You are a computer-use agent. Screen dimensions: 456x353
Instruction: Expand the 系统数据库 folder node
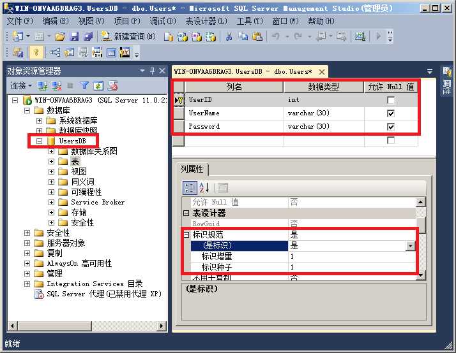coord(39,120)
